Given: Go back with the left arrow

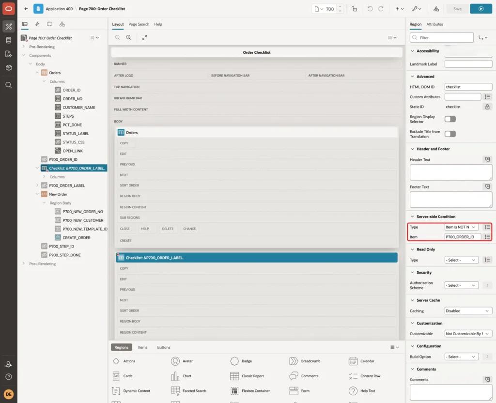Looking at the screenshot, I should point(26,9).
